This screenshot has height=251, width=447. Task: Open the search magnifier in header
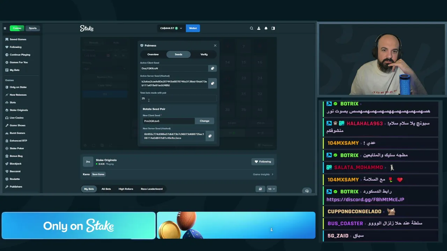click(x=251, y=28)
